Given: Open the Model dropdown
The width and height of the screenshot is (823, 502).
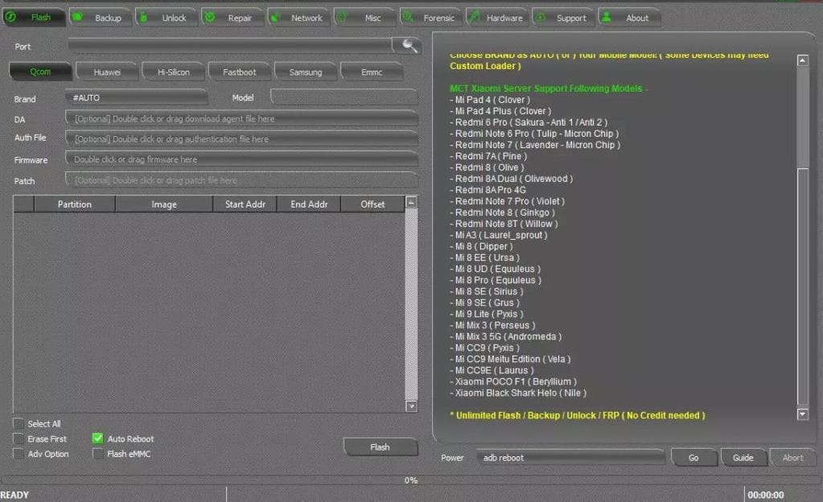Looking at the screenshot, I should (x=344, y=98).
